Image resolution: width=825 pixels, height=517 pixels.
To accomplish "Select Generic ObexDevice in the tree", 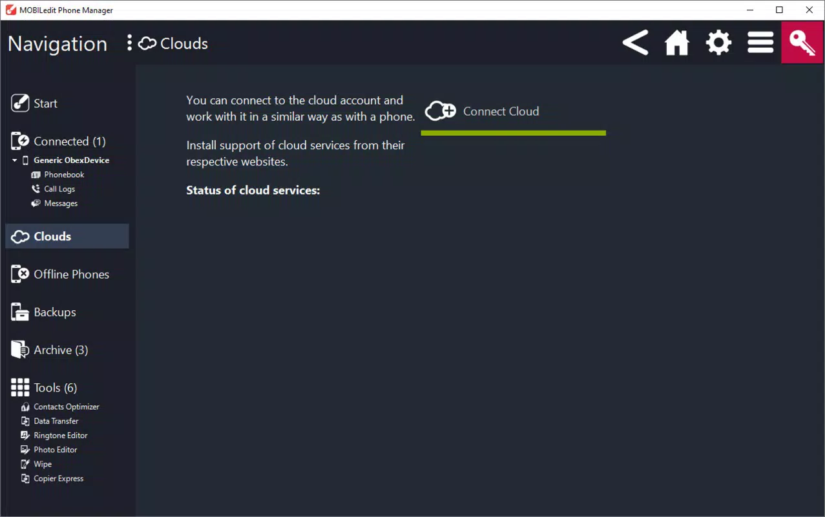I will [71, 160].
